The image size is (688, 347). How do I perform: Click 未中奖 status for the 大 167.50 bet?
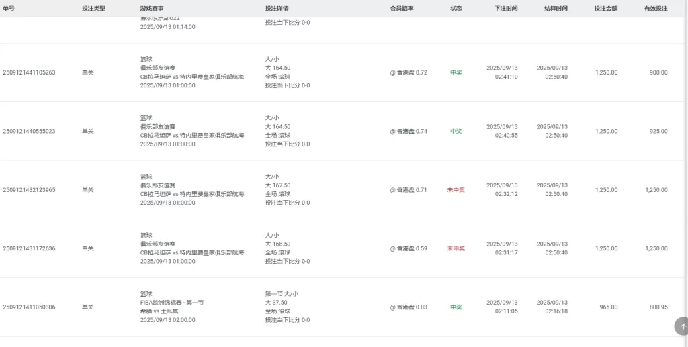coord(456,190)
